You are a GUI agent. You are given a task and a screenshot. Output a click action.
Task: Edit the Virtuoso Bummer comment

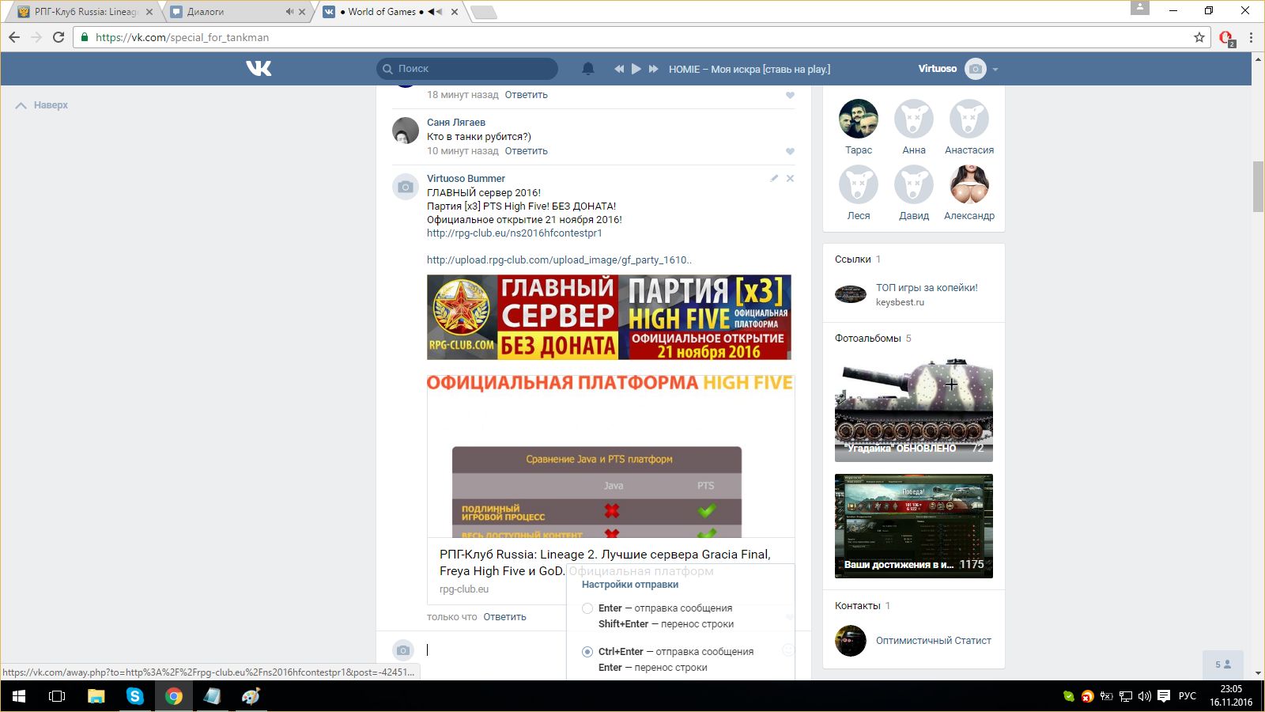(x=774, y=179)
